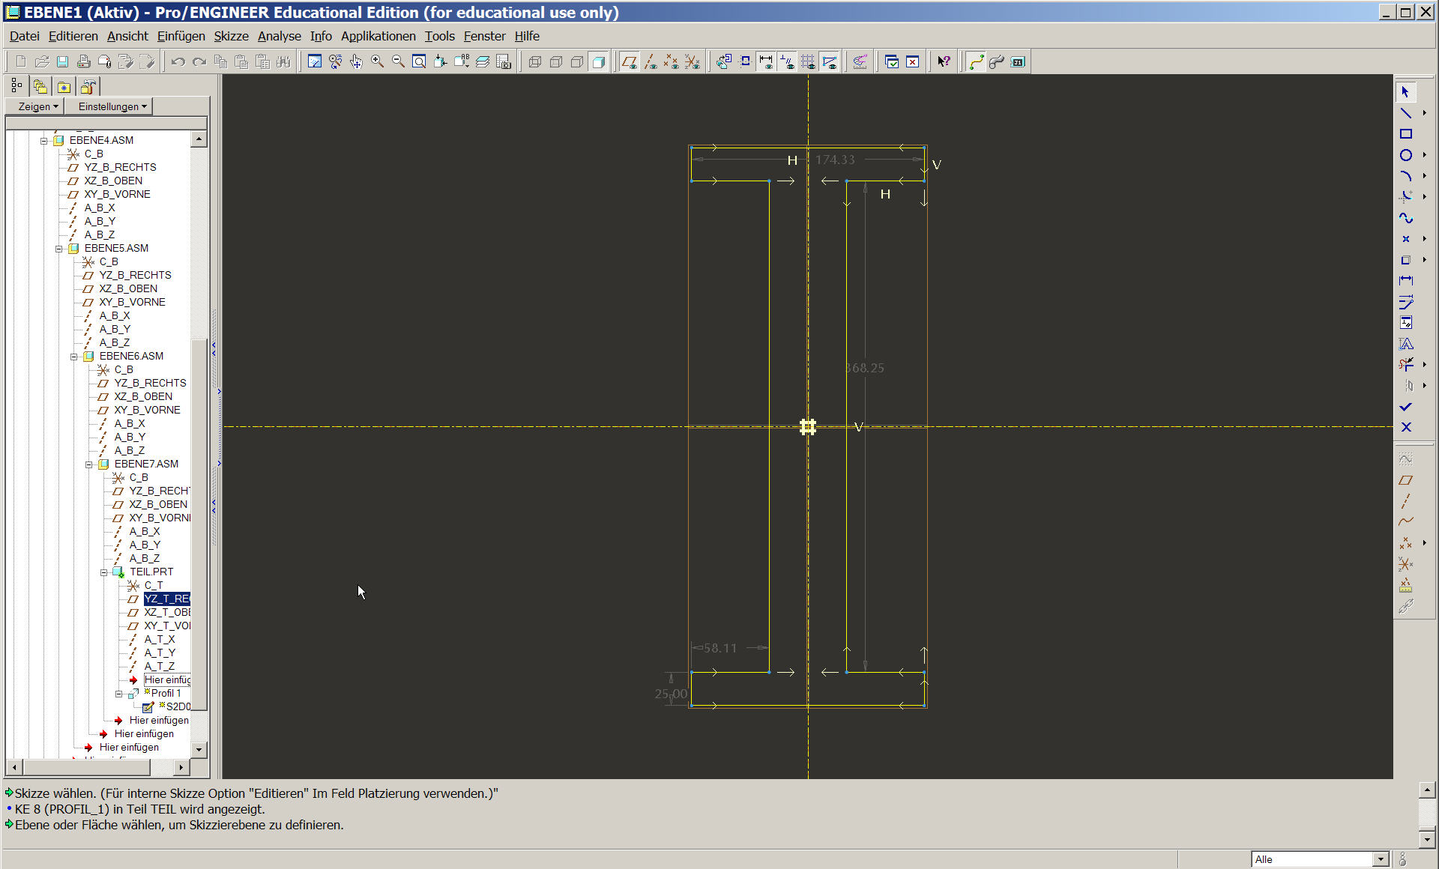Toggle sketch vertices display
The height and width of the screenshot is (869, 1439).
(829, 62)
